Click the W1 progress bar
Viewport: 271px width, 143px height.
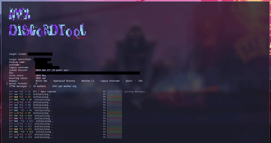[x=114, y=91]
